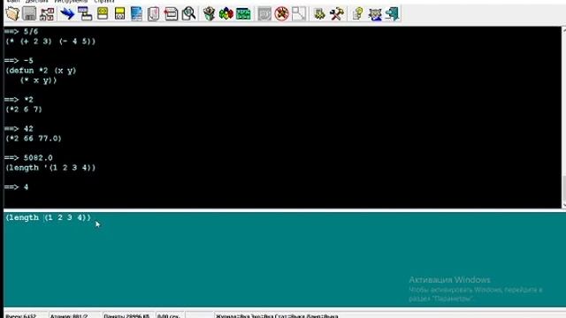Click the line "(* x y))"
Image resolution: width=566 pixels, height=318 pixels.
(x=39, y=80)
